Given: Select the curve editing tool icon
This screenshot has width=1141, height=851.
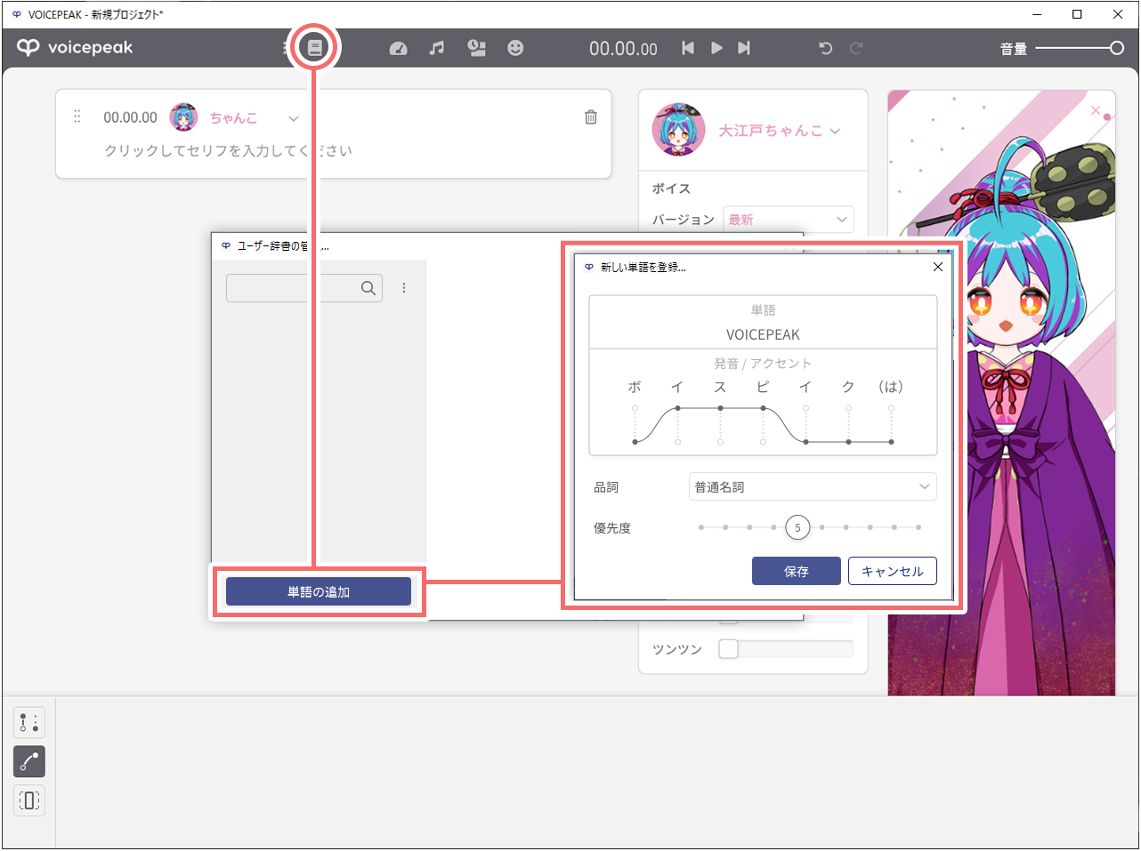Looking at the screenshot, I should point(29,762).
